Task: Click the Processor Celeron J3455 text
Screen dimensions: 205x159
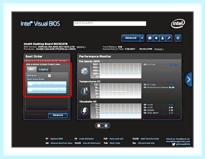Action: [50, 49]
